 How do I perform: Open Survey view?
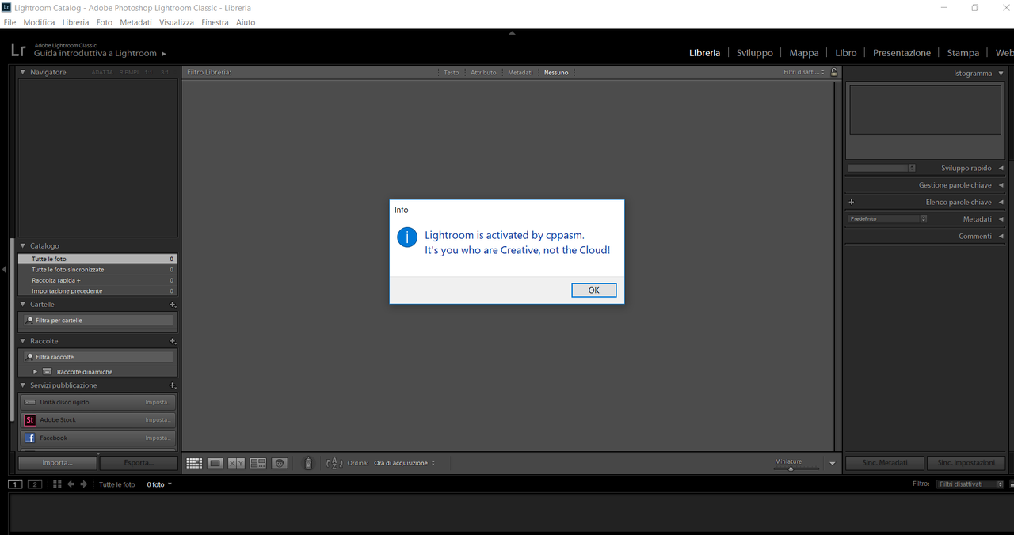tap(257, 463)
